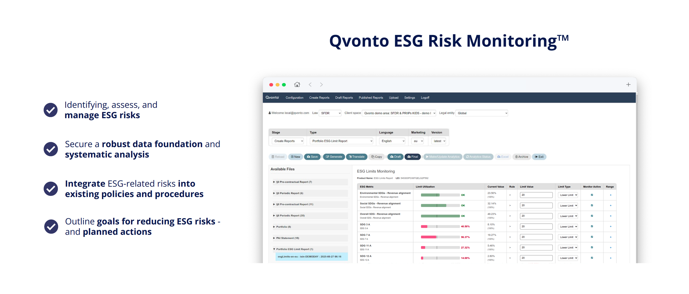Click the Generate toolbar button
Screen dimensions: 689x294
pos(334,157)
